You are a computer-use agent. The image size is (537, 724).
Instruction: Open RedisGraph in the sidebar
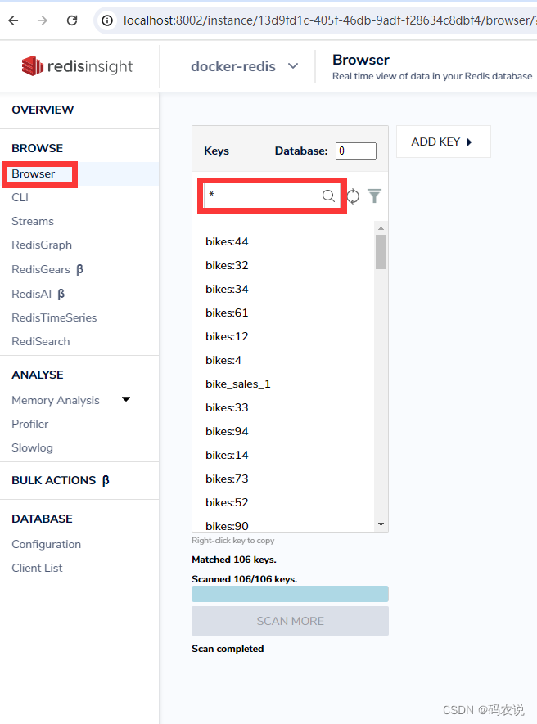42,245
